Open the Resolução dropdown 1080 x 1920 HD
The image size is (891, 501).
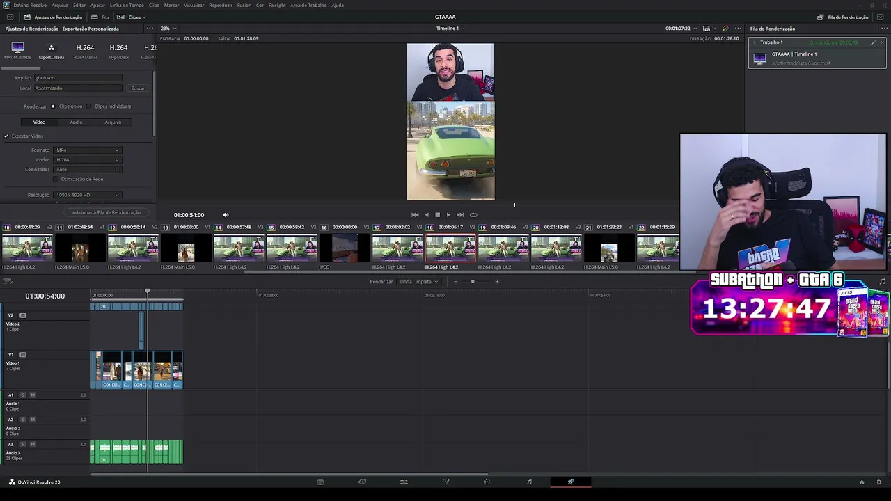pyautogui.click(x=88, y=195)
